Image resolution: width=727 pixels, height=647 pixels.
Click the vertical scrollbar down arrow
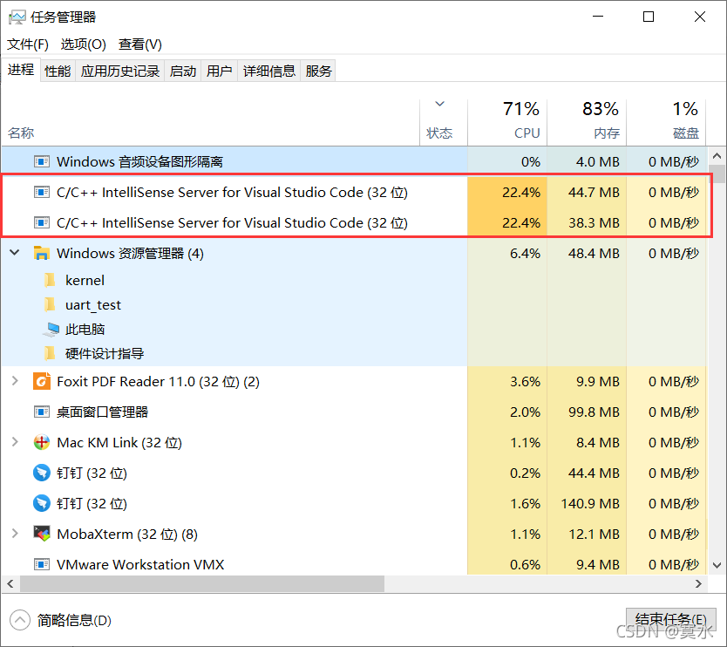717,565
